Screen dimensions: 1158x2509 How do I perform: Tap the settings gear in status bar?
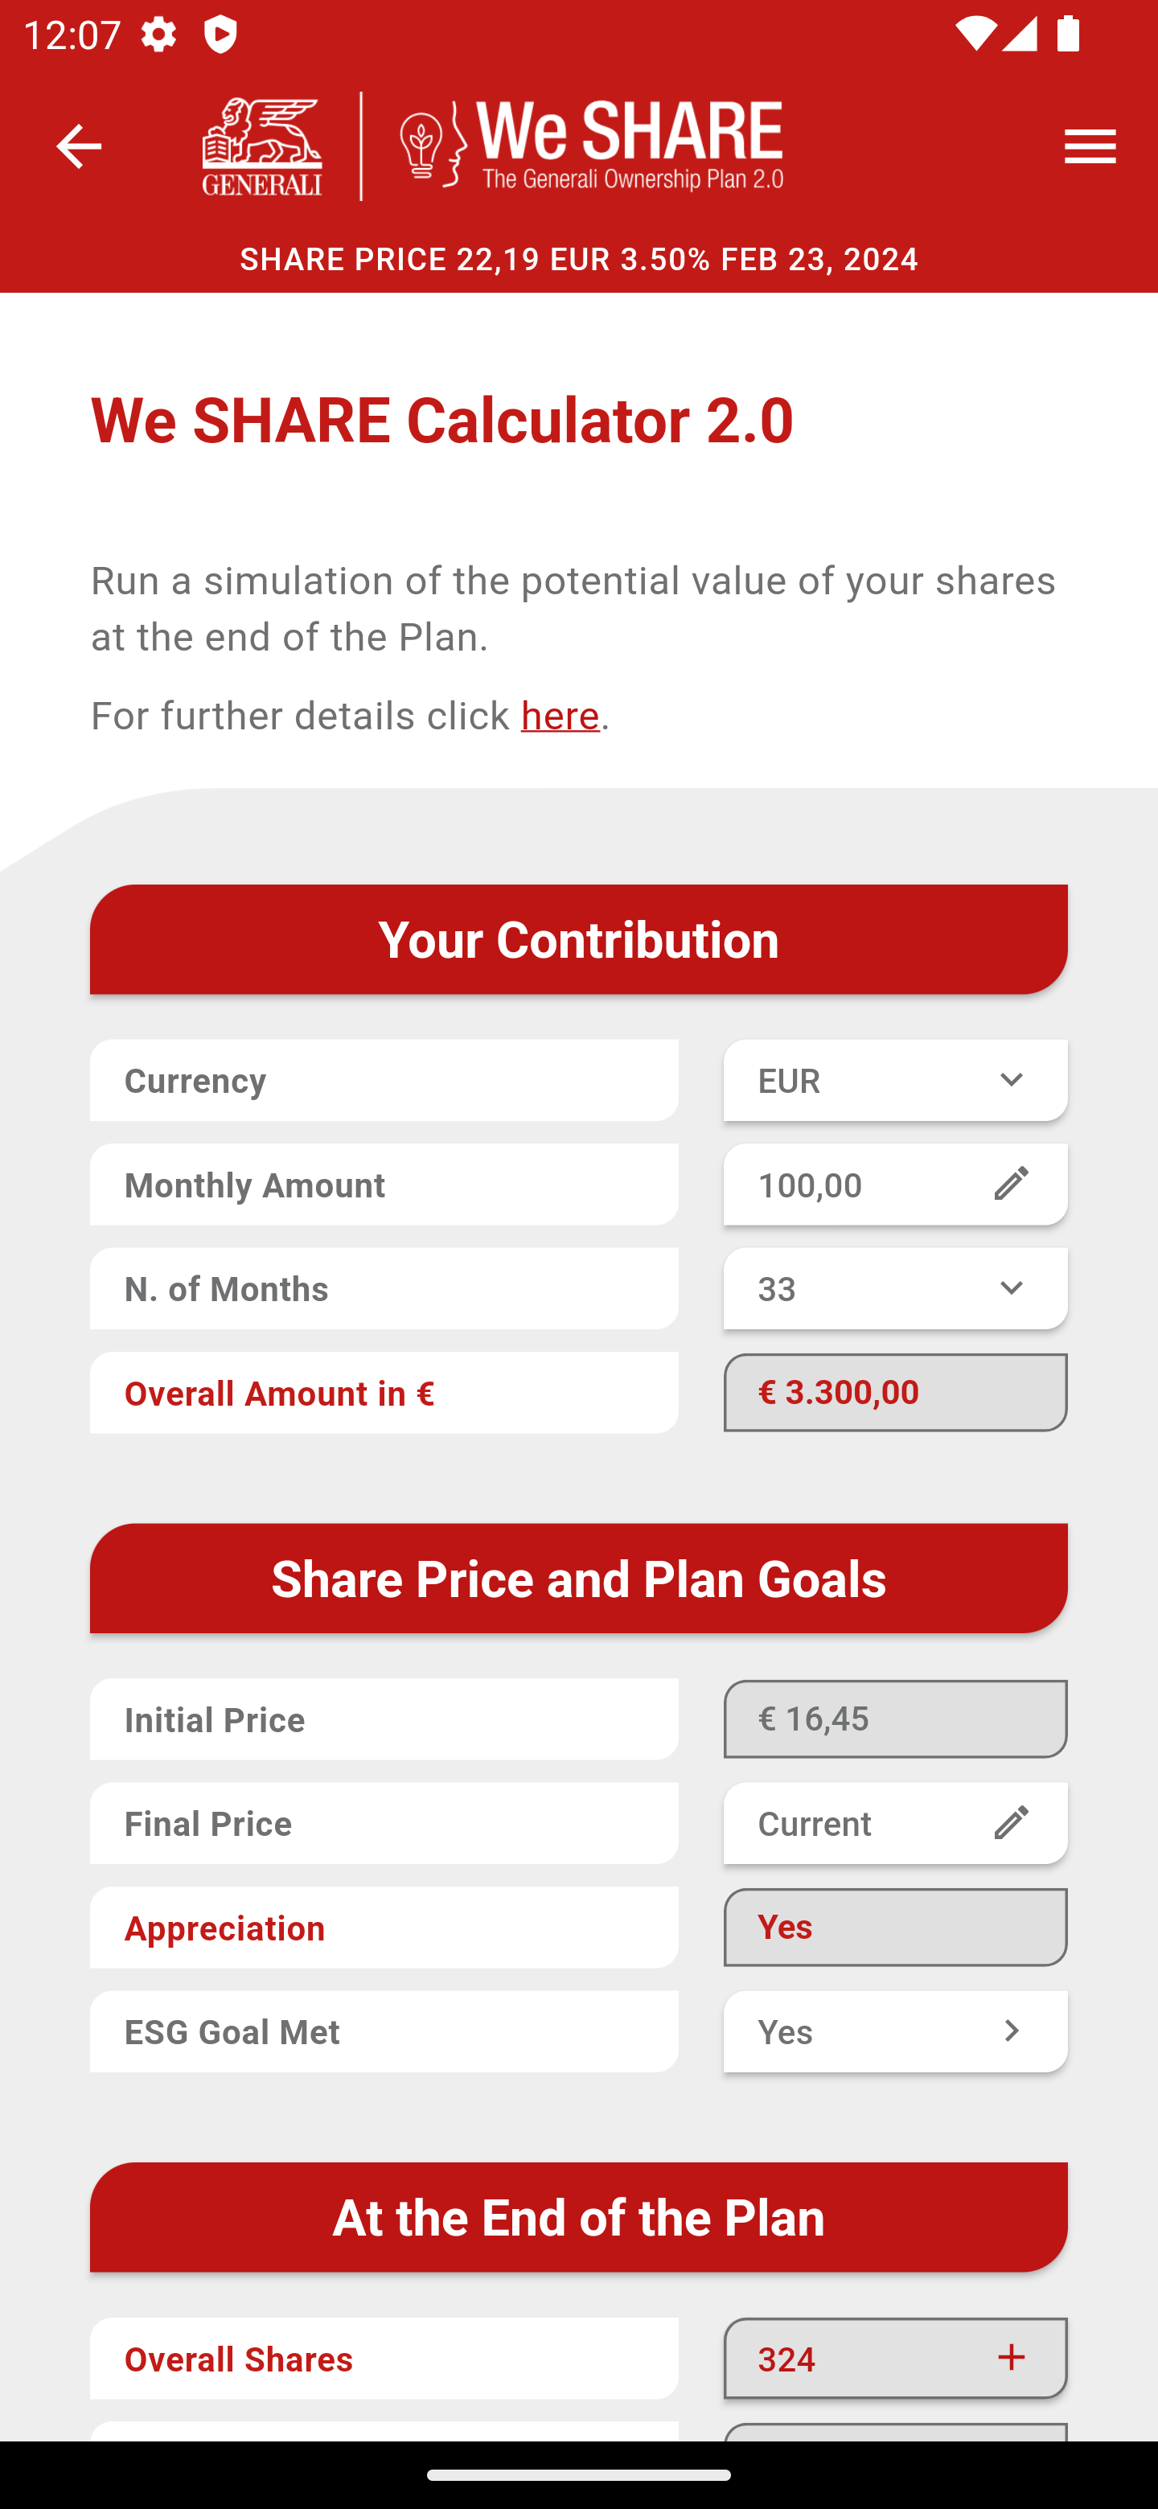[158, 35]
